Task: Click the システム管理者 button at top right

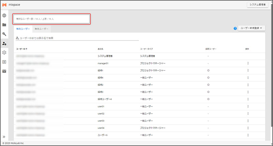Action: click(258, 4)
